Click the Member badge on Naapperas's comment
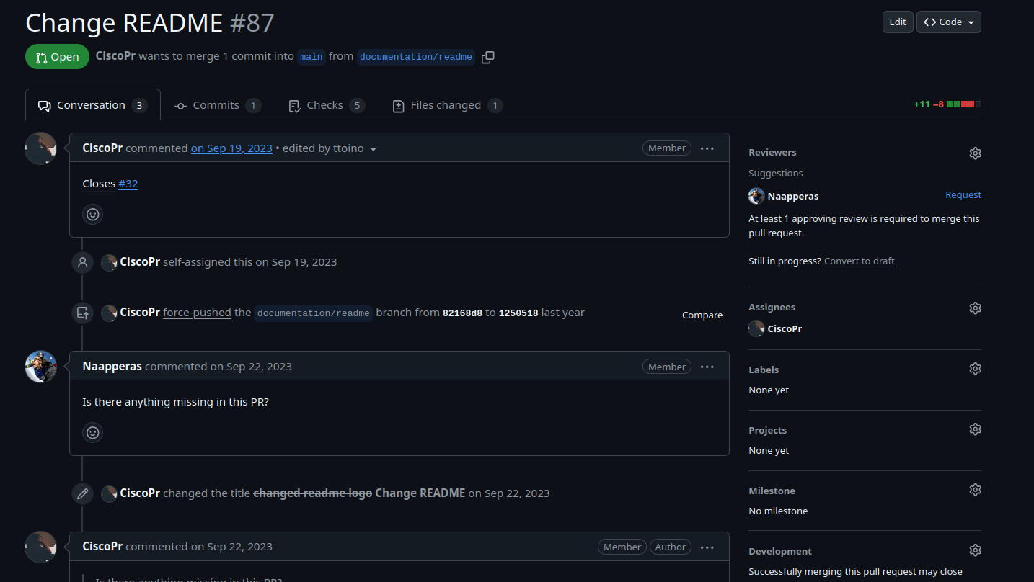 (667, 367)
